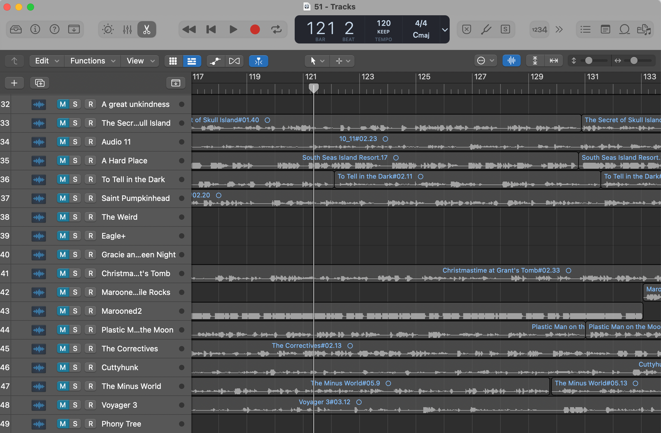Toggle the metronome (1234) icon
This screenshot has width=661, height=433.
coord(539,29)
